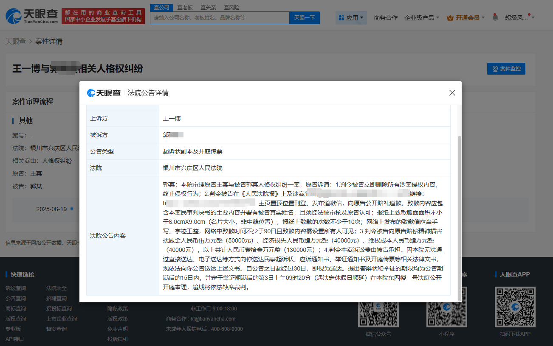The image size is (553, 346).
Task: Click the notification bell icon
Action: point(495,17)
